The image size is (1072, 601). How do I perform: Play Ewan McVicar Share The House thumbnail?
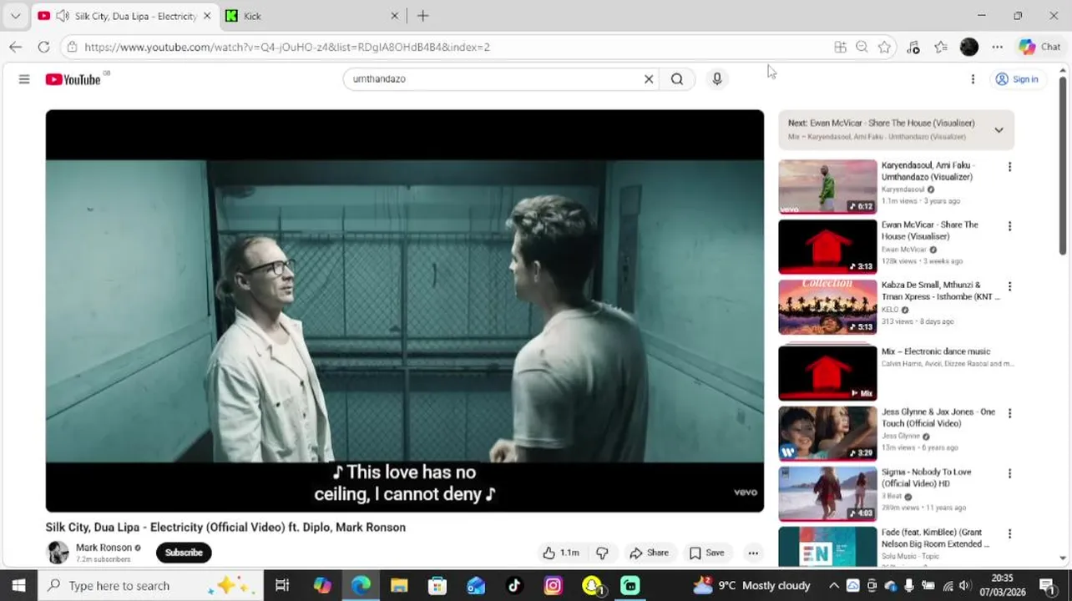point(827,247)
